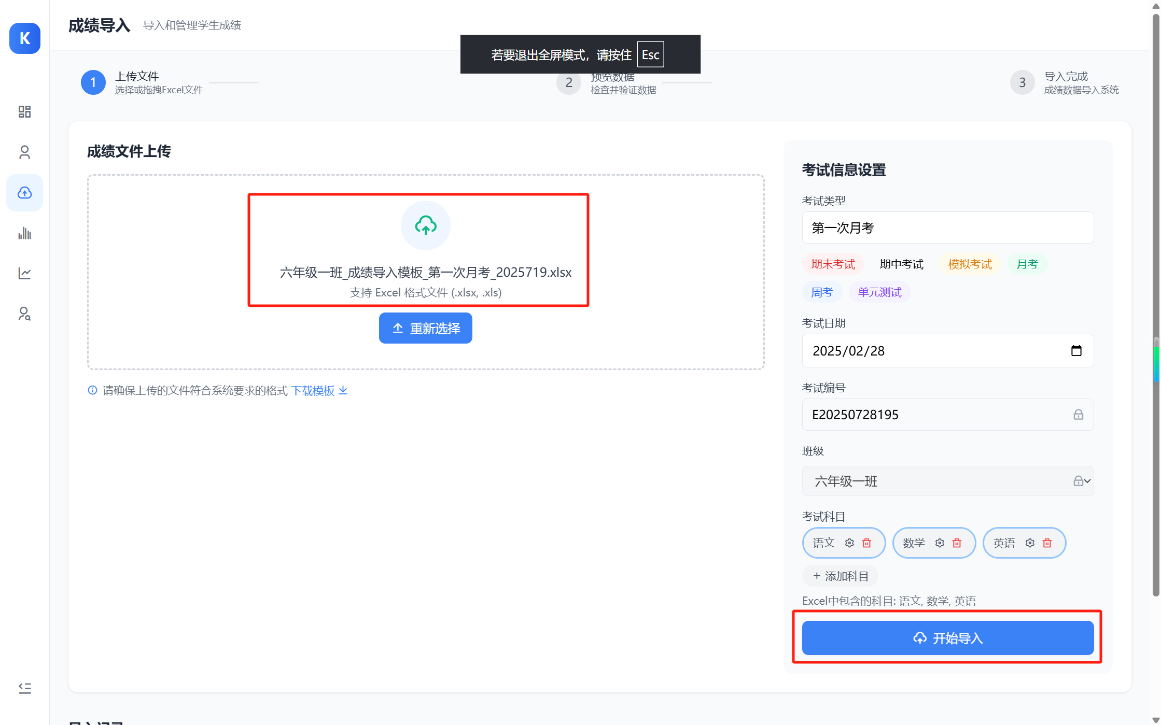Open the bar chart statistics icon
The image size is (1161, 725).
pos(24,233)
